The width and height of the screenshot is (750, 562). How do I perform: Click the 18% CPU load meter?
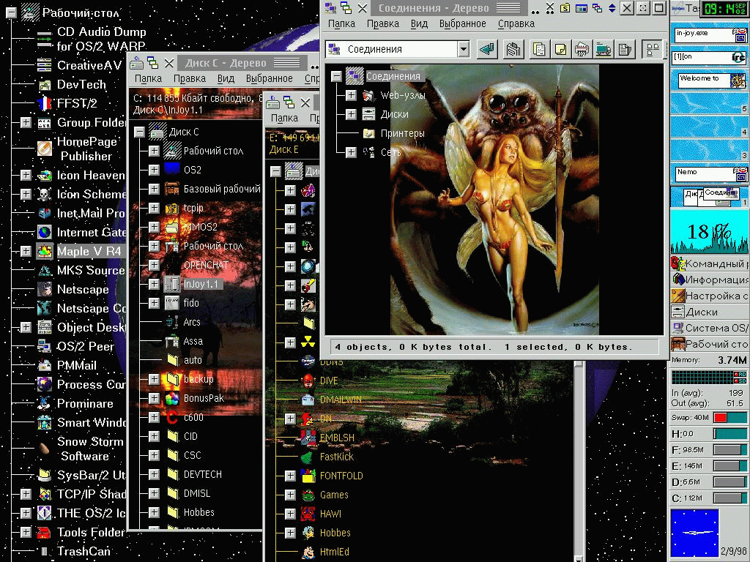point(710,233)
